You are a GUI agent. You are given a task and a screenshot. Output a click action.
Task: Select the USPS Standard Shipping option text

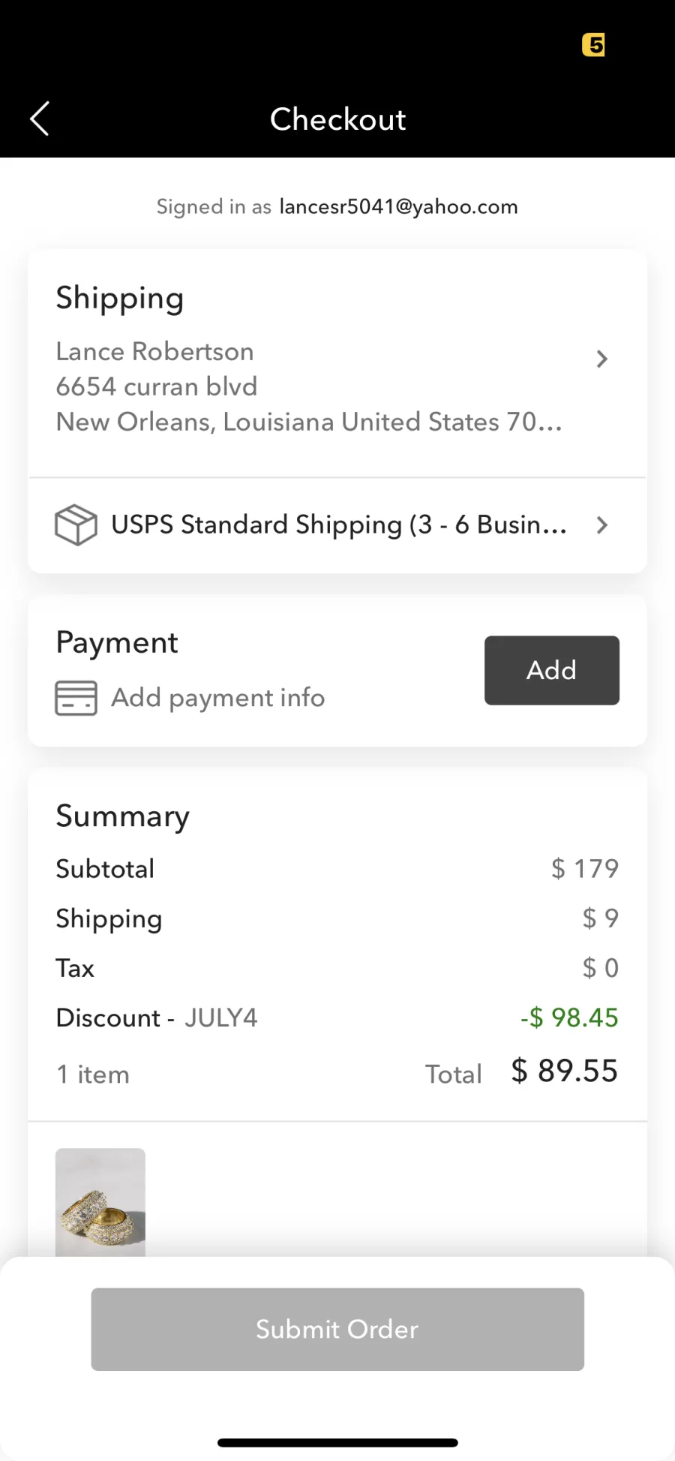(x=338, y=525)
